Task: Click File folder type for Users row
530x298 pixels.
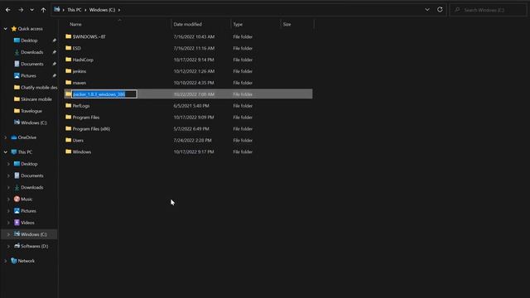Action: 243,140
